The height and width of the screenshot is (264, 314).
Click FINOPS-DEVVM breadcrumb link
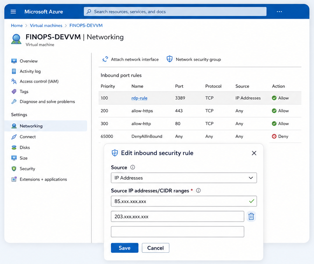[x=86, y=25]
